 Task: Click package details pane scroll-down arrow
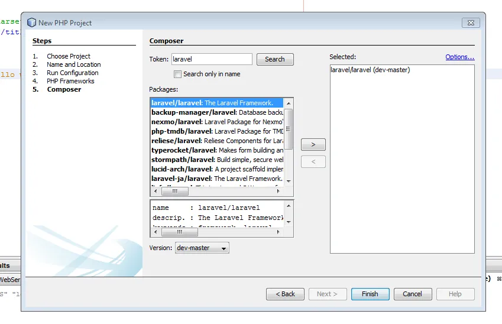pos(289,222)
